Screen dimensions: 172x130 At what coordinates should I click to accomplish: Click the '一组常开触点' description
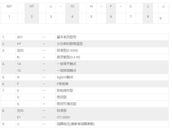coord(66,64)
